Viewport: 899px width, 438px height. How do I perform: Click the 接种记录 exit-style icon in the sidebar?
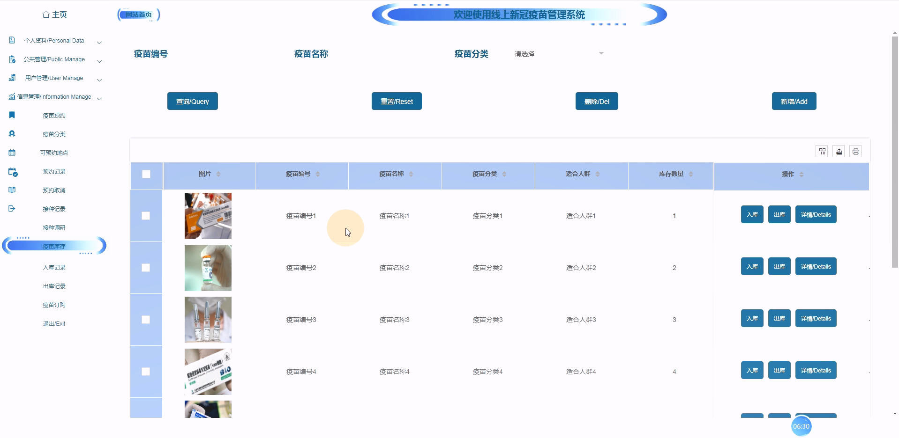tap(12, 209)
